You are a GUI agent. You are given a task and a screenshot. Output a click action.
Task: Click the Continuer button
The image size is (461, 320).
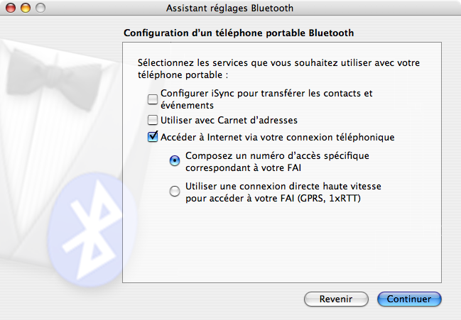tap(409, 299)
